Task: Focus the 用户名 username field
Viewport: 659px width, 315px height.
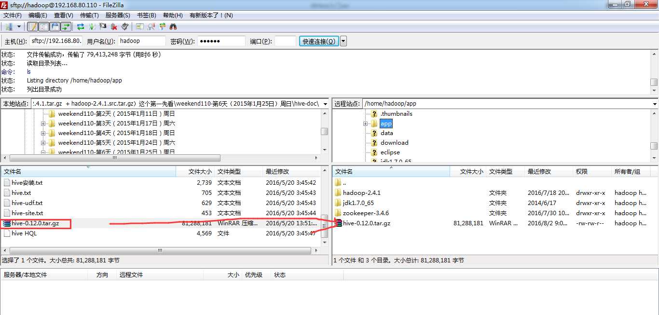Action: pyautogui.click(x=141, y=41)
